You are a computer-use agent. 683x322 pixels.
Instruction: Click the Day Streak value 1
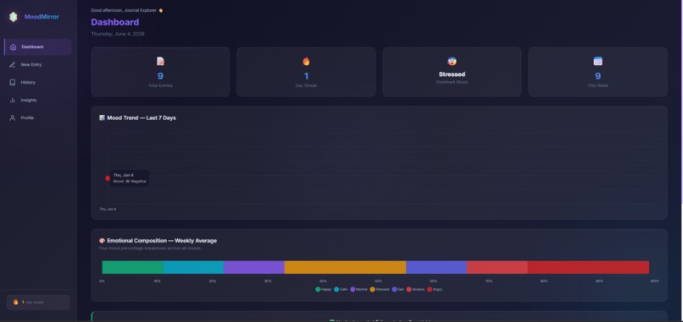point(306,76)
